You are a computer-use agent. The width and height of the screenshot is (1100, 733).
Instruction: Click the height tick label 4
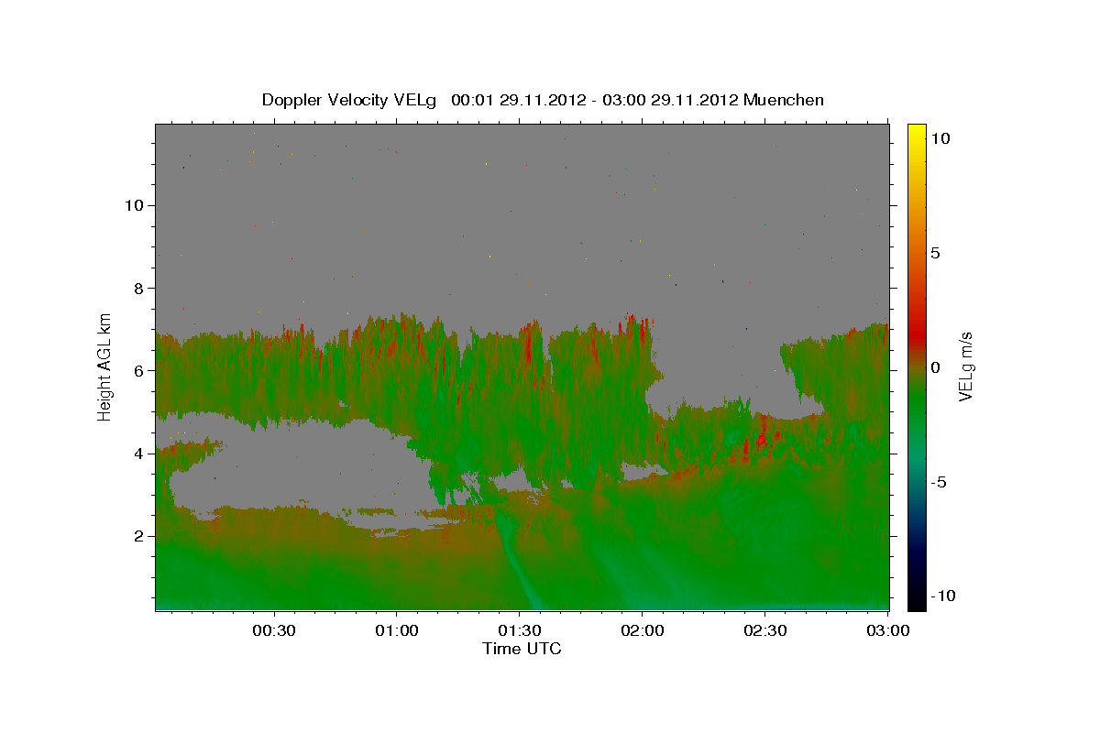(137, 454)
